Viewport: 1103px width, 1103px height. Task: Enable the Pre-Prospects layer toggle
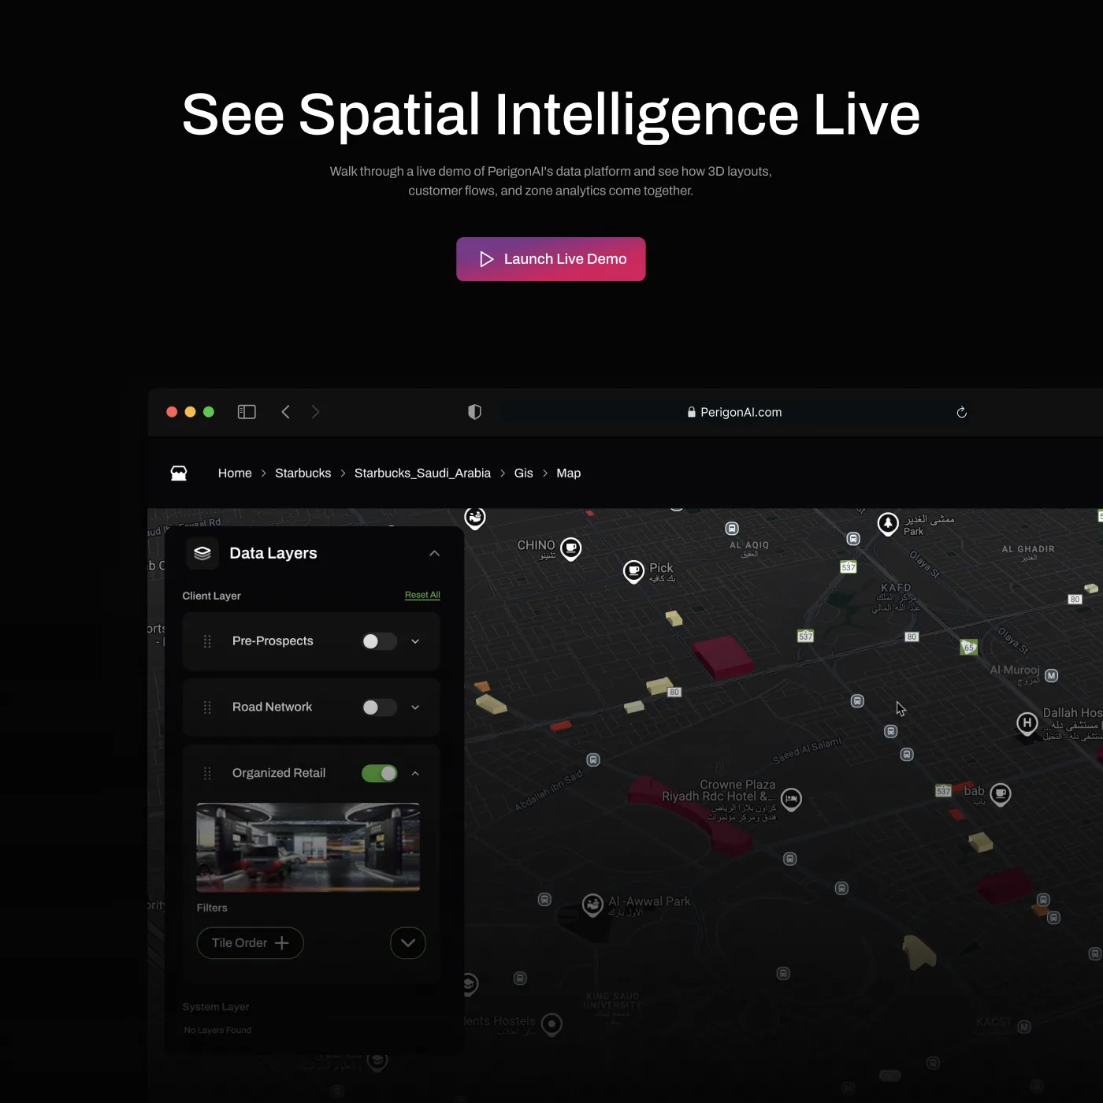(379, 641)
